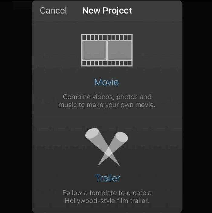Choose the filmstrip Movie icon
The height and width of the screenshot is (213, 212).
107,50
